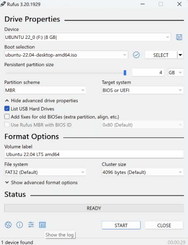Open the Partition scheme MBR dropdown

coord(45,90)
